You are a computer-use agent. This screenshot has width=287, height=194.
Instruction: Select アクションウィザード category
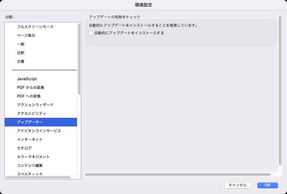(40, 105)
